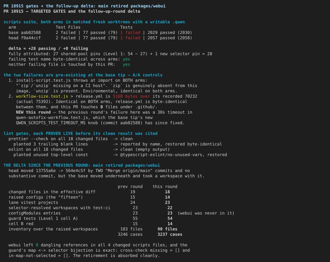Image resolution: width=330 pixels, height=262 pixels.
Task: Select the 'lint gates' section heading
Action: tap(80, 134)
